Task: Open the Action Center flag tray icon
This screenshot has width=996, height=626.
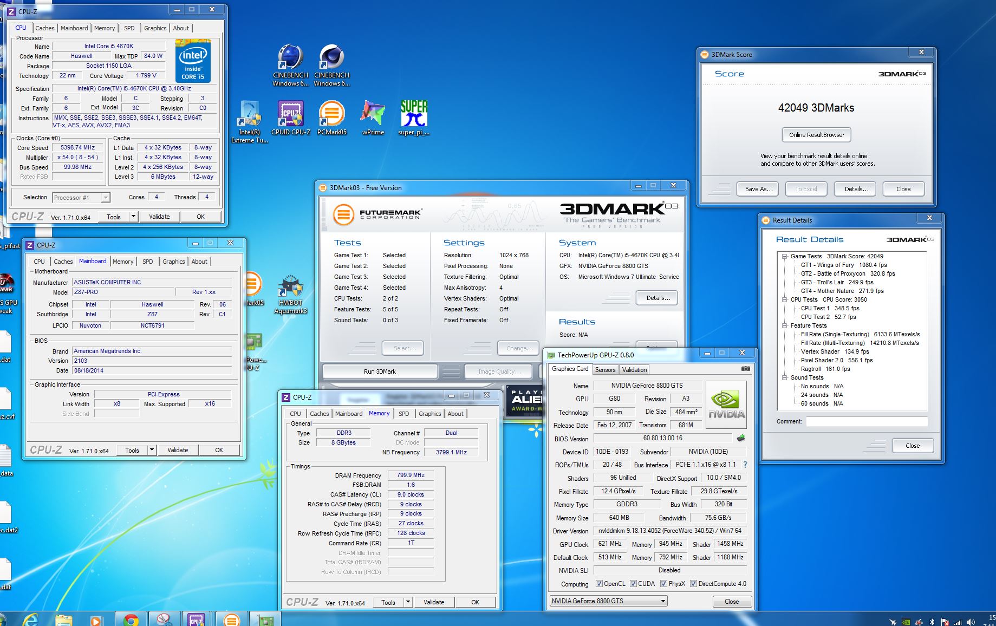Action: point(945,622)
